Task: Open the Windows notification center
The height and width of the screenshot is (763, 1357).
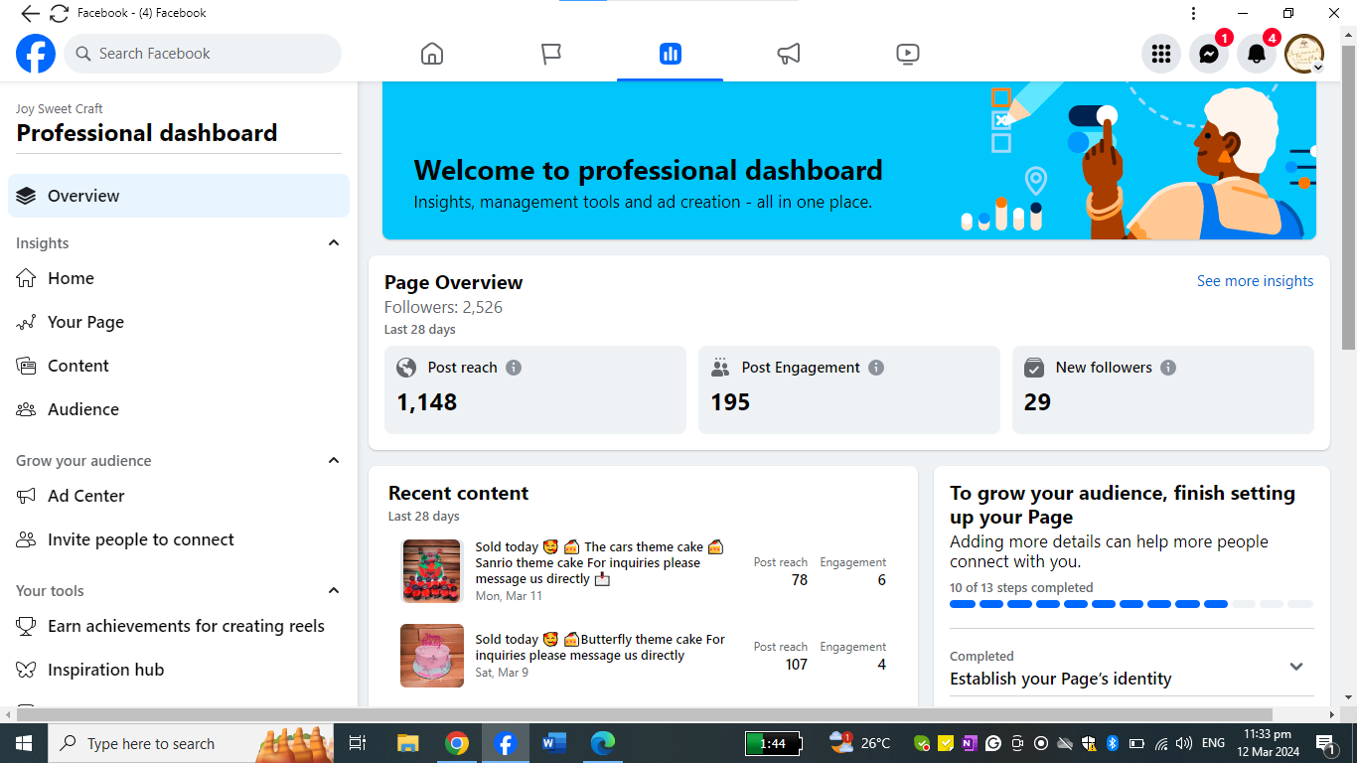Action: point(1325,743)
